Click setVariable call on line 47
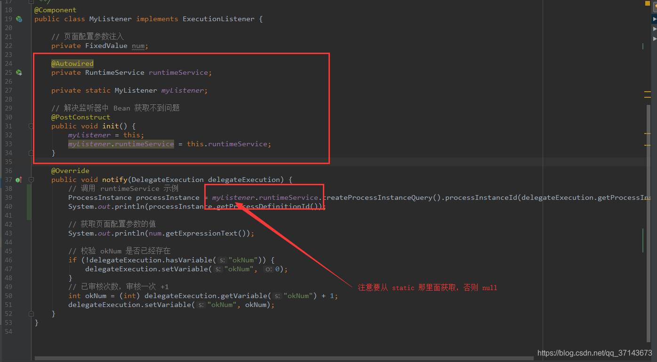Viewport: 657px width, 362px height. pos(185,269)
